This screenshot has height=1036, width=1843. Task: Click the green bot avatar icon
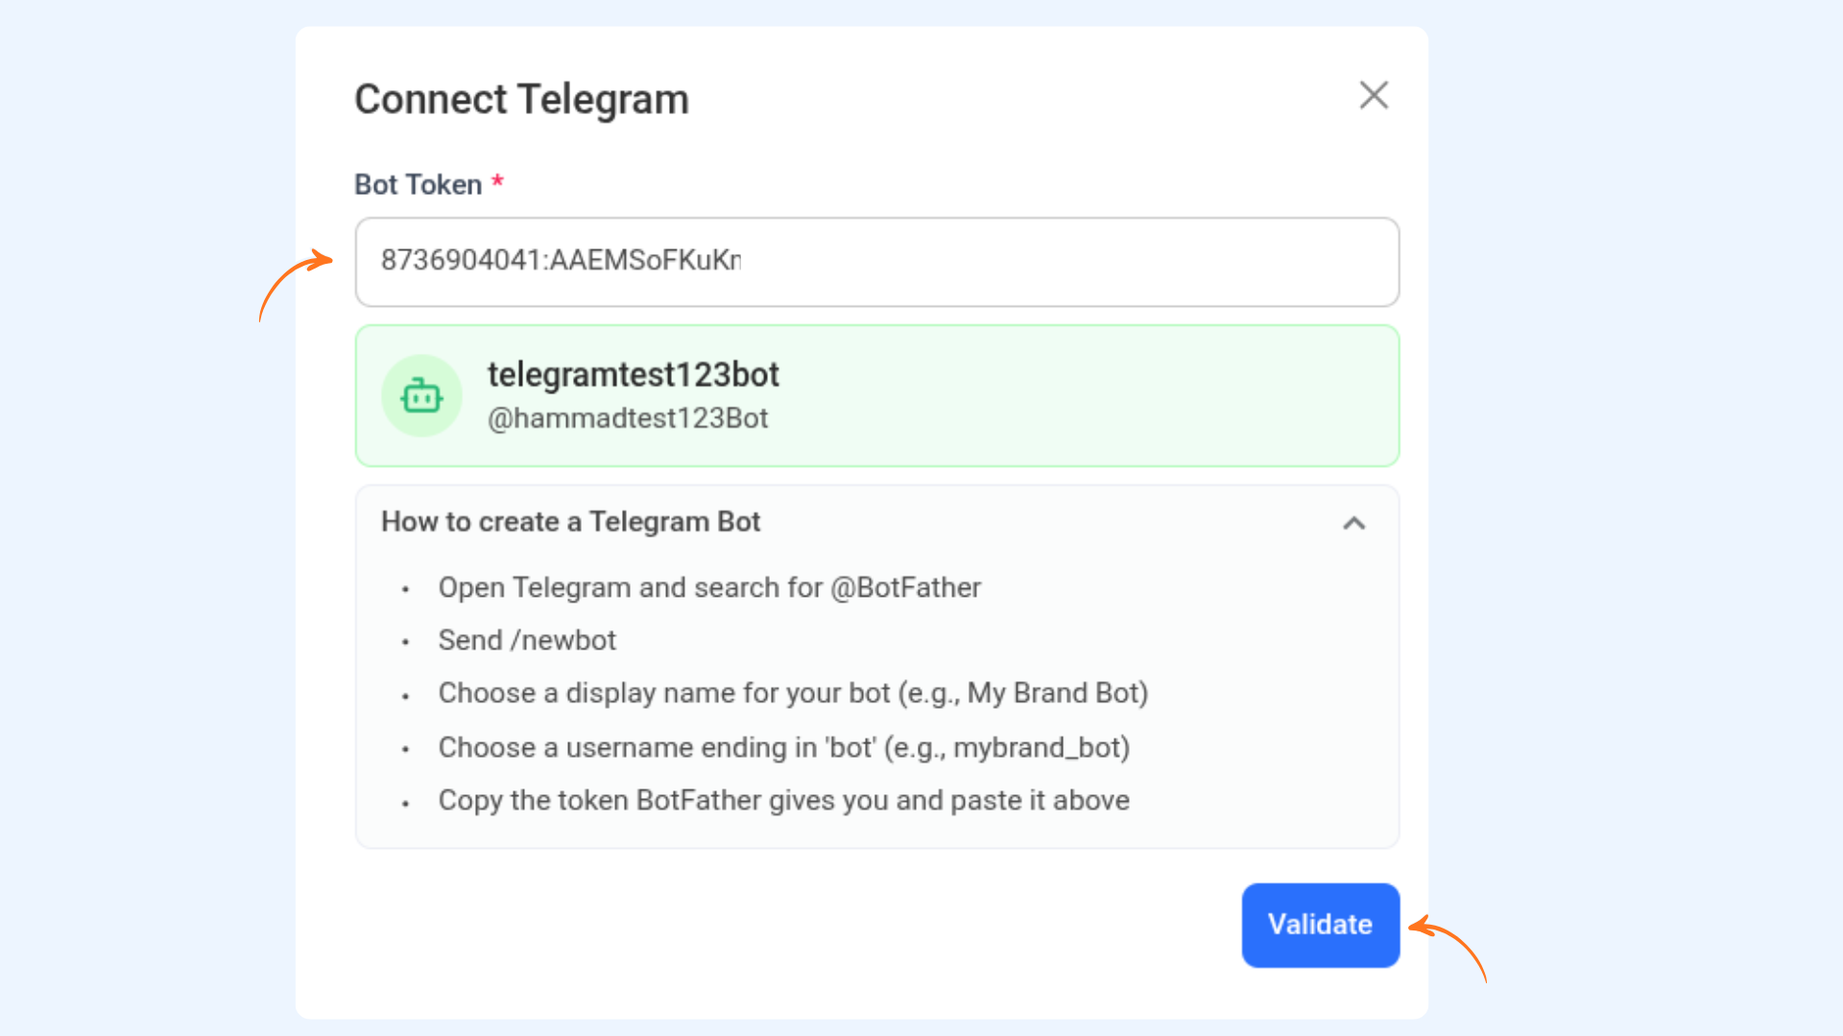421,395
